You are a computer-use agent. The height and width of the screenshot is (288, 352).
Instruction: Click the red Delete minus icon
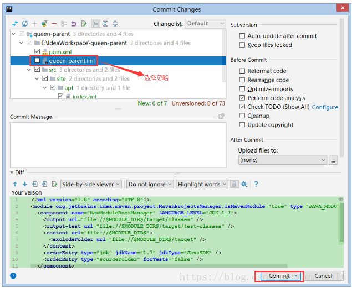[54, 24]
